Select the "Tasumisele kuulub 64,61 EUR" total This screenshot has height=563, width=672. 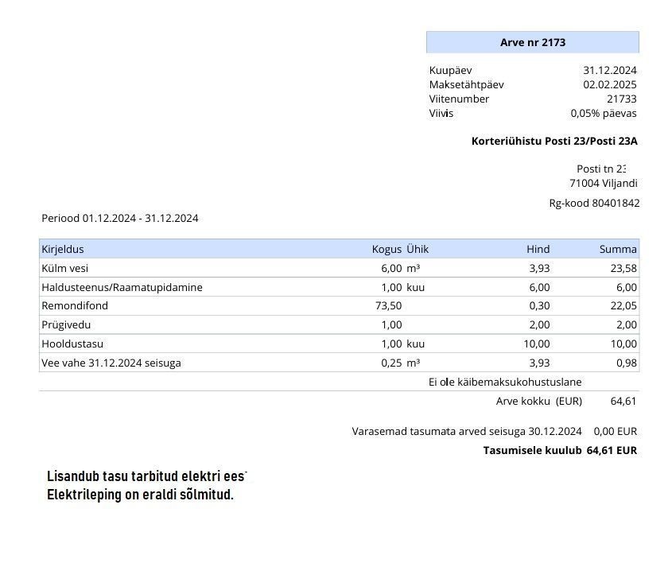[559, 450]
